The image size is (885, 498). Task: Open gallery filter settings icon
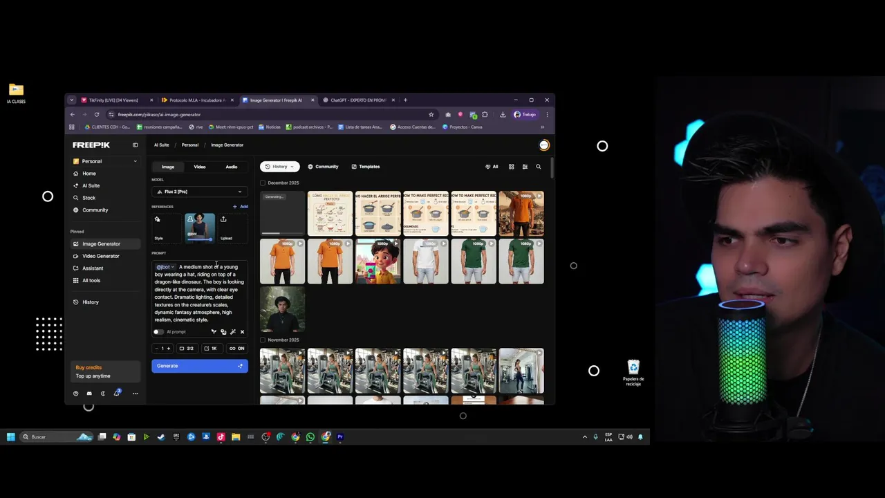click(x=525, y=167)
